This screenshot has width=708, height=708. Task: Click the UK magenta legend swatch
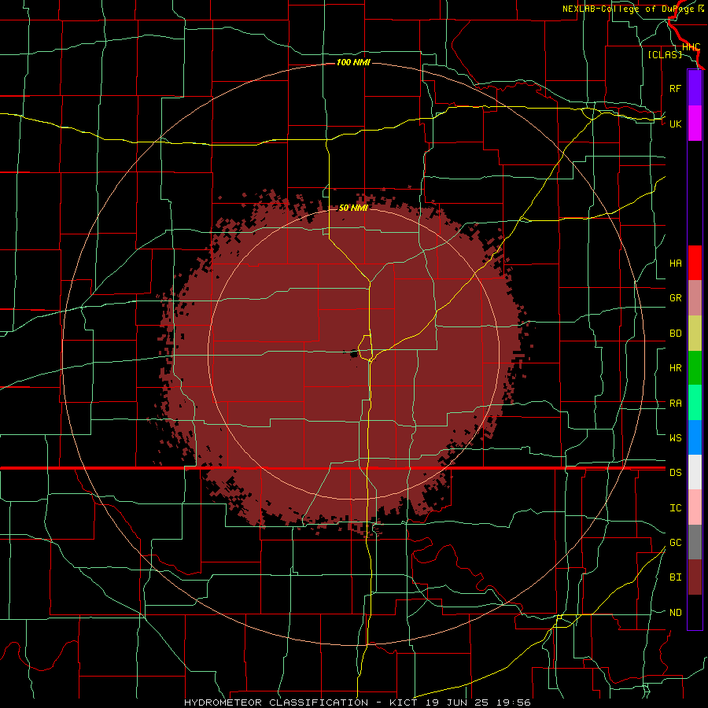click(695, 124)
